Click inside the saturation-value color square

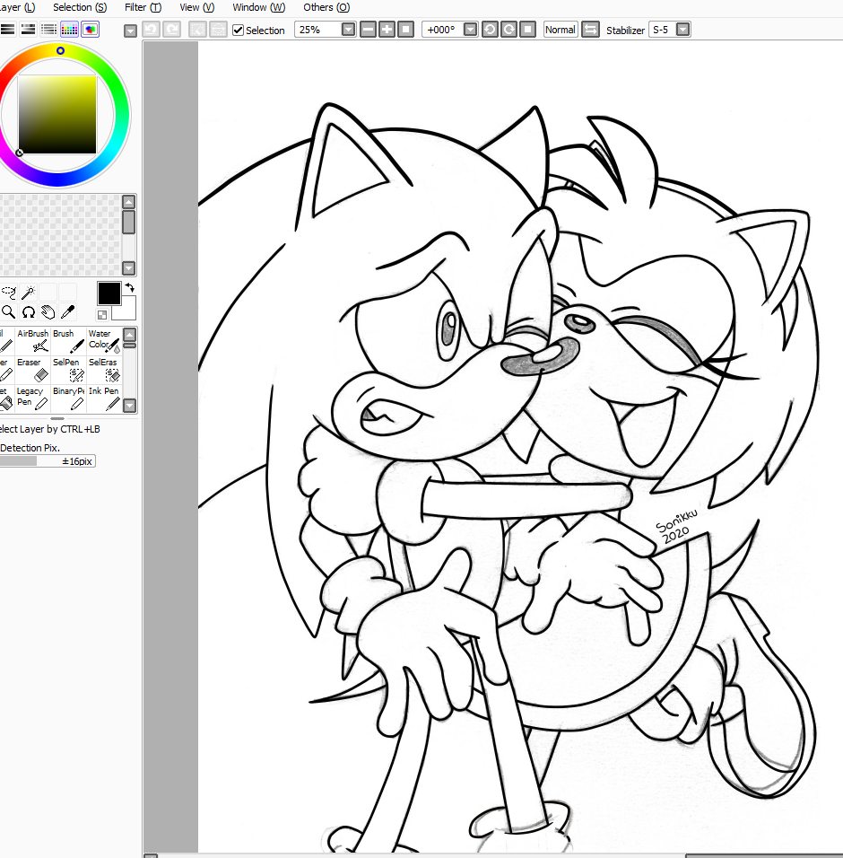click(x=57, y=115)
